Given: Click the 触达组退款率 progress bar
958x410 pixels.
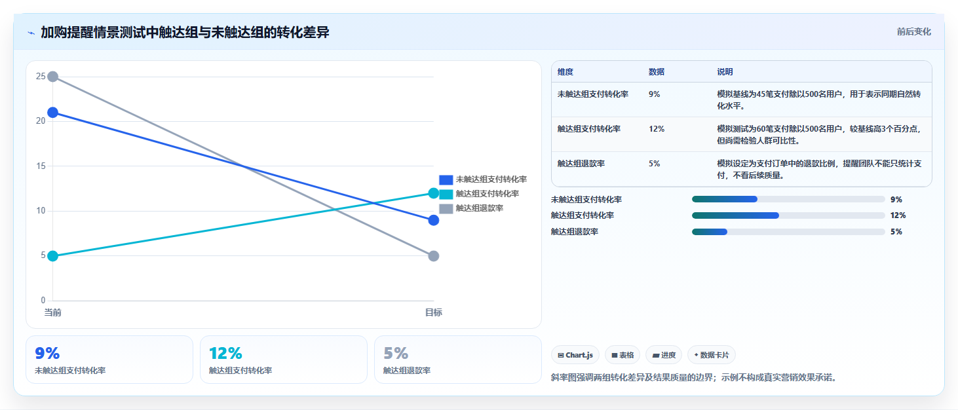Looking at the screenshot, I should (788, 232).
